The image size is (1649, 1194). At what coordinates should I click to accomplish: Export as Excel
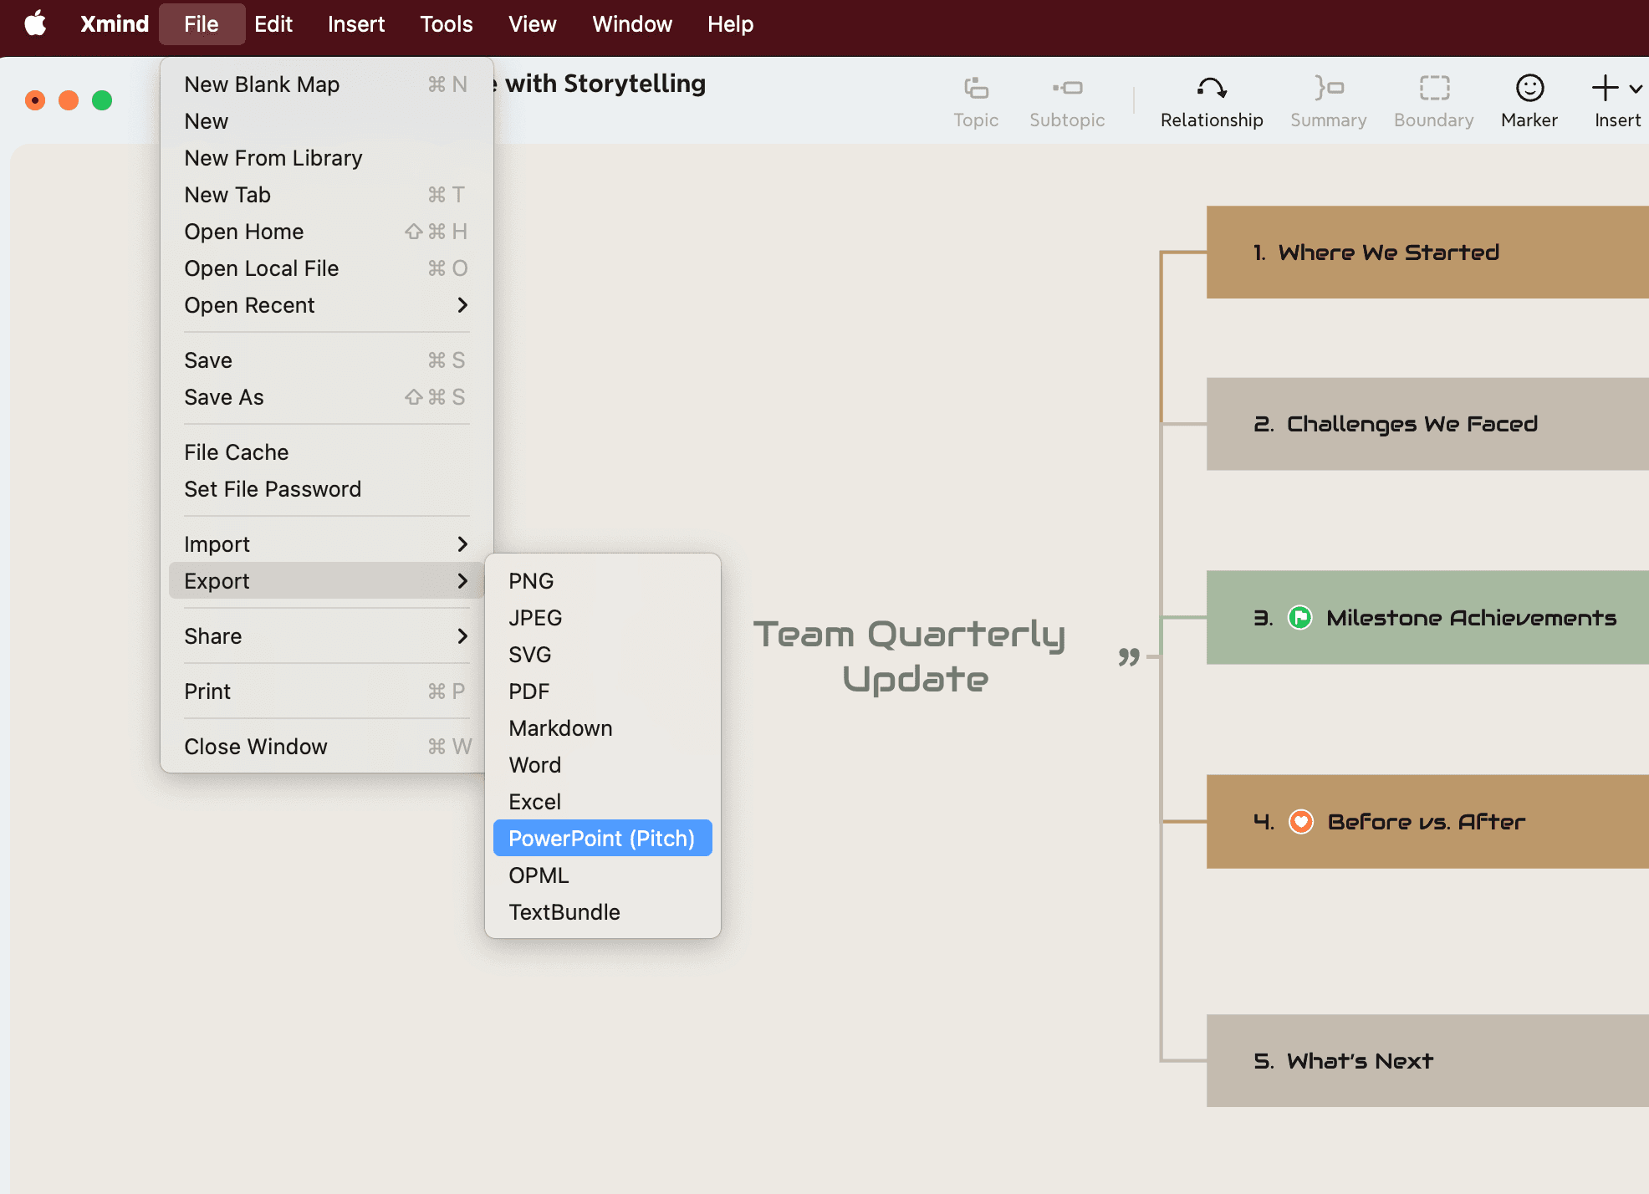point(603,802)
